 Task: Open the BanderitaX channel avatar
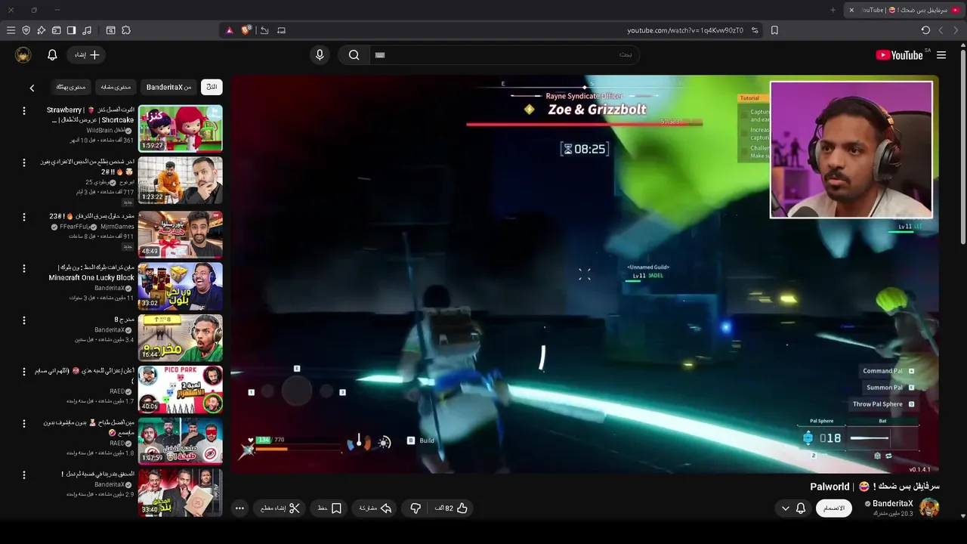click(929, 508)
